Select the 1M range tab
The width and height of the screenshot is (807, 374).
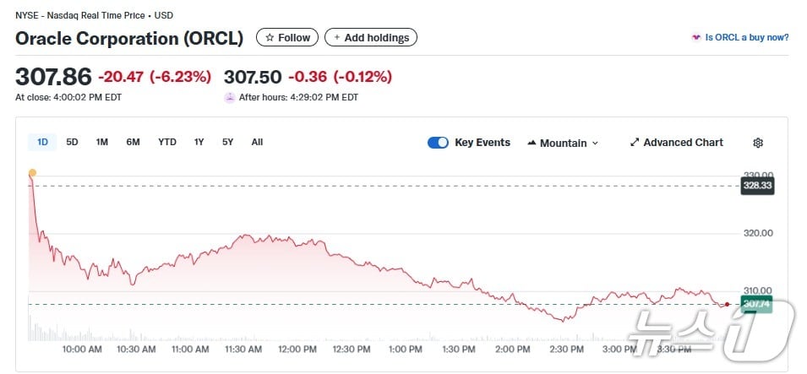pyautogui.click(x=102, y=142)
